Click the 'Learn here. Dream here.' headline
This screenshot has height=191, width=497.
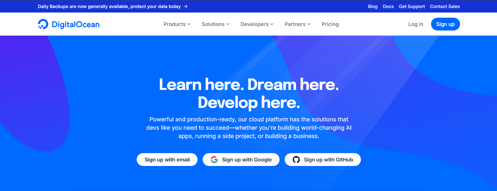pyautogui.click(x=249, y=84)
